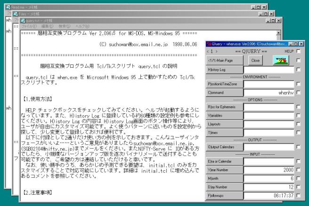This screenshot has width=309, height=206.
Task: Click text 【2.注意事項】 heading
Action: 37,193
